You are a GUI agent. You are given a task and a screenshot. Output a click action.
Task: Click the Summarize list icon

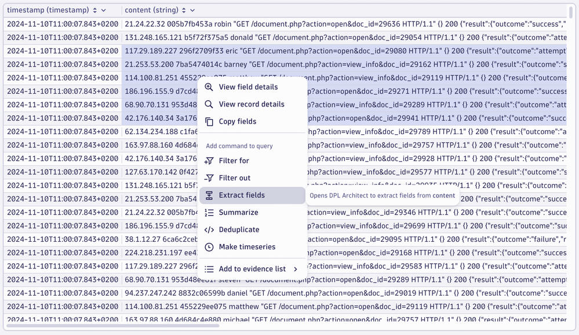click(x=209, y=213)
